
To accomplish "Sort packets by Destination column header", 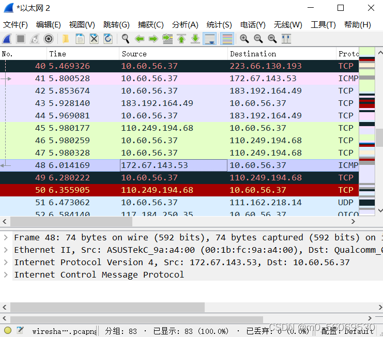I will 282,54.
